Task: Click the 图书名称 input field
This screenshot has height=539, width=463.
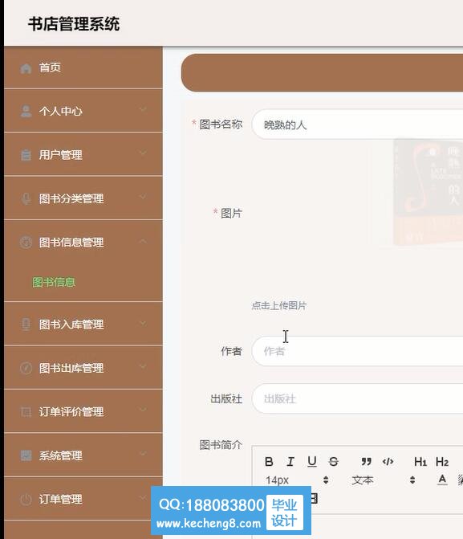Action: click(358, 125)
